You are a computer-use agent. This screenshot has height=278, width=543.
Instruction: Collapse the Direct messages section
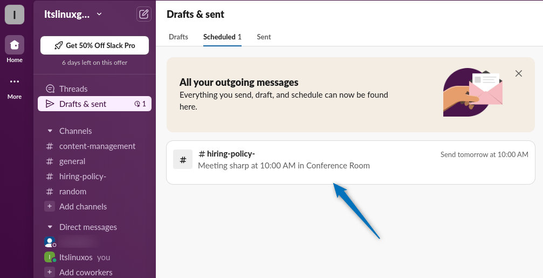[50, 227]
